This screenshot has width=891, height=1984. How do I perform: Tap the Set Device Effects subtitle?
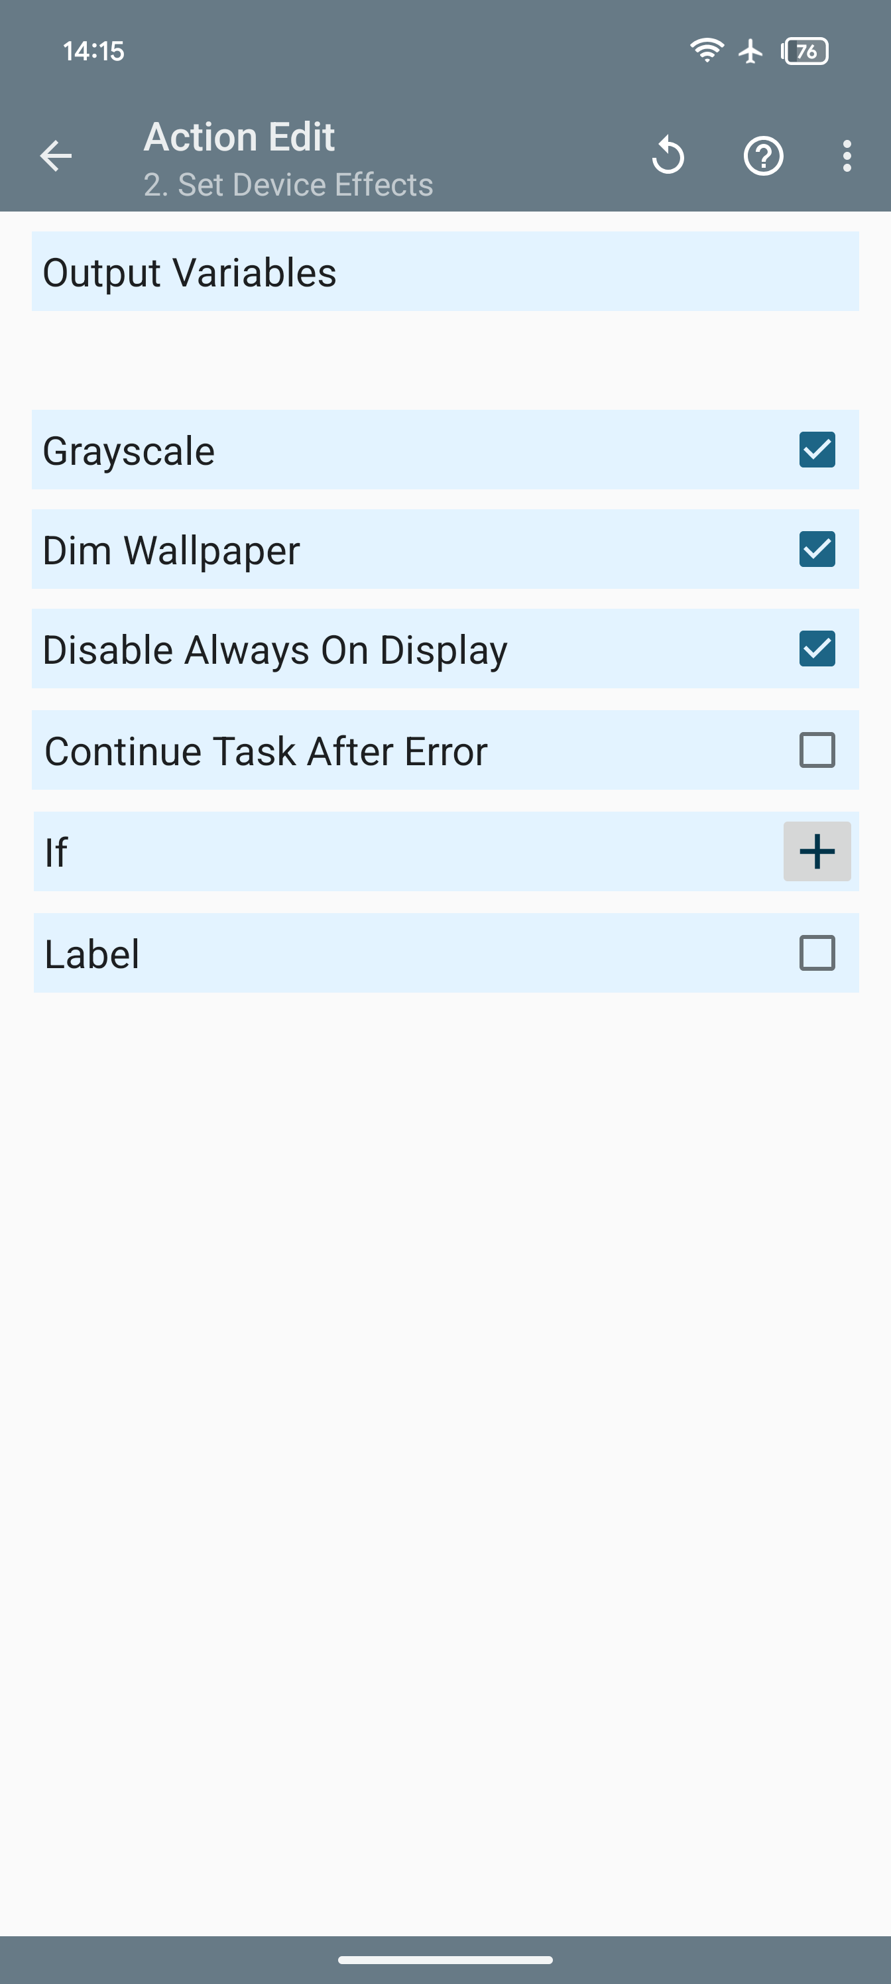(x=288, y=185)
